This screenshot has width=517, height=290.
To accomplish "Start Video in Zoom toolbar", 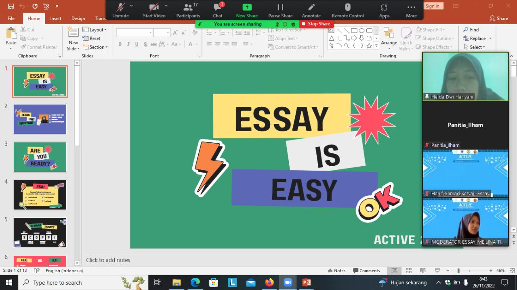I will [x=154, y=10].
